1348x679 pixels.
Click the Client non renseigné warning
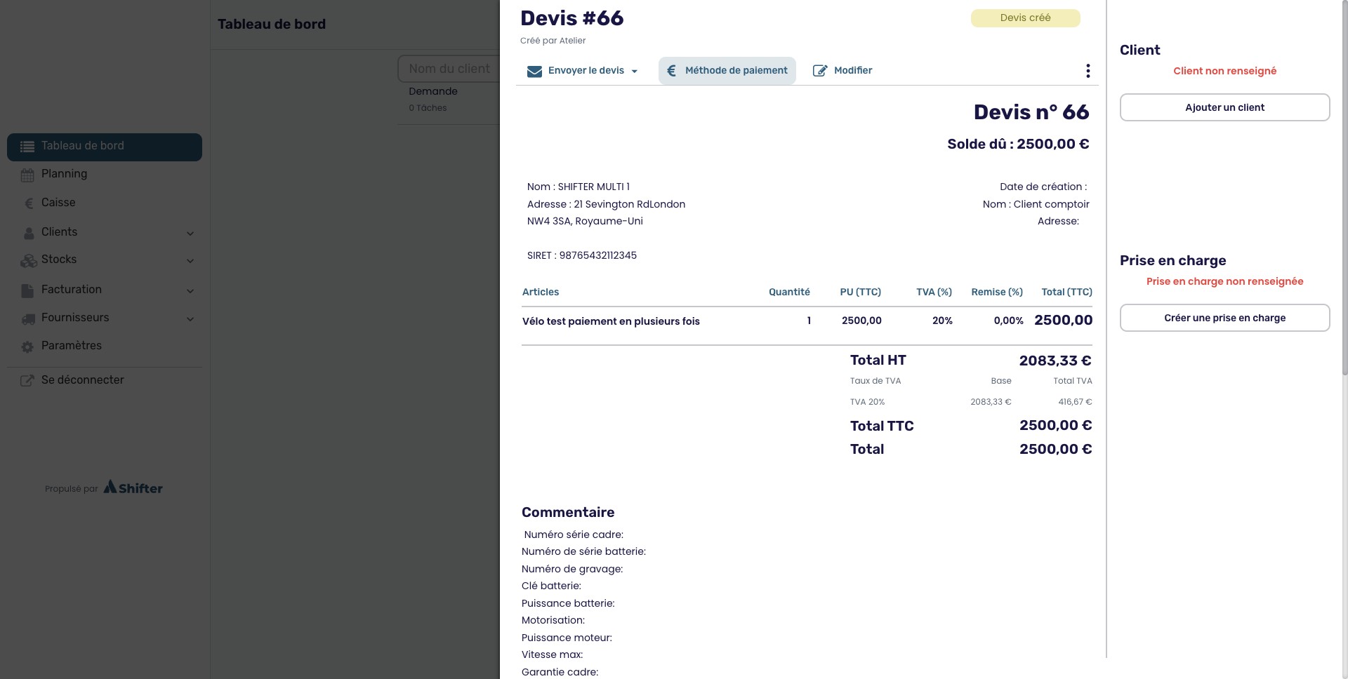(1224, 71)
